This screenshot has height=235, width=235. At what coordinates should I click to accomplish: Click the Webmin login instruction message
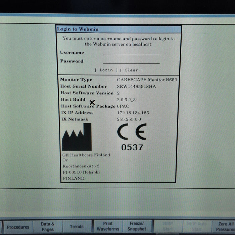click(119, 41)
